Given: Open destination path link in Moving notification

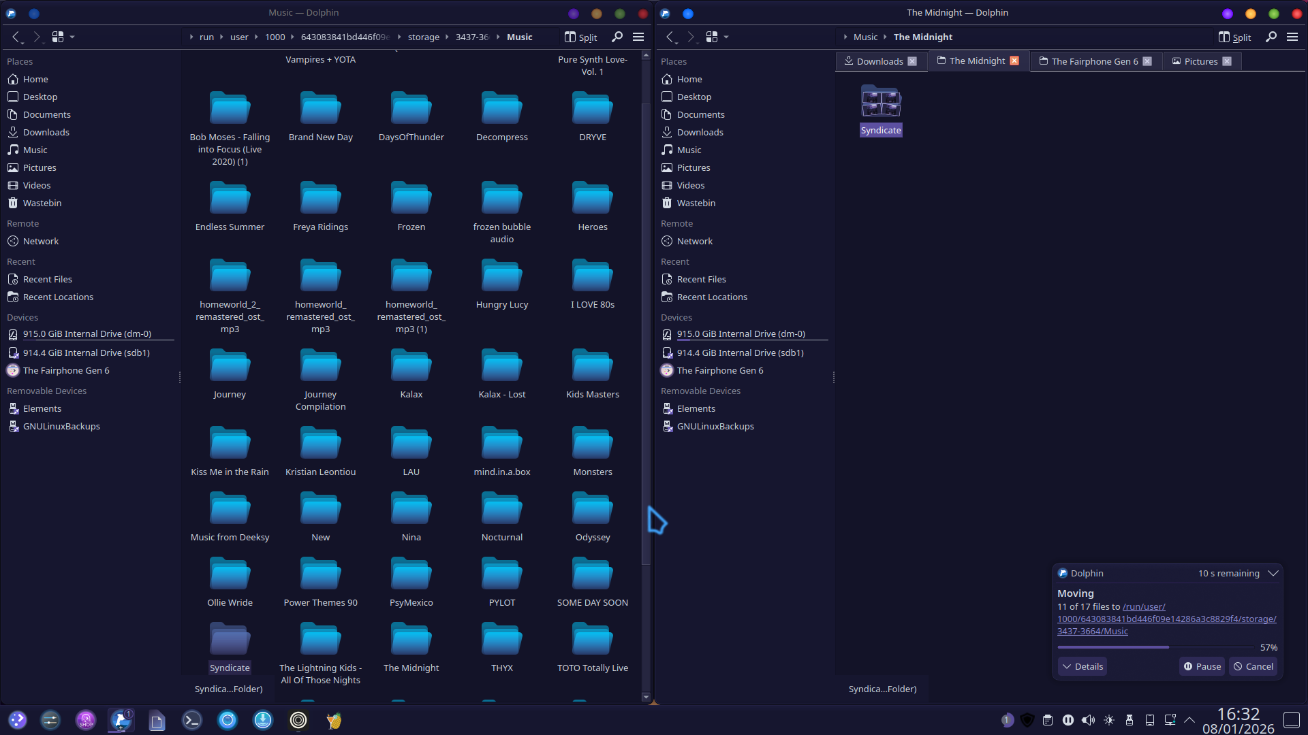Looking at the screenshot, I should point(1166,619).
